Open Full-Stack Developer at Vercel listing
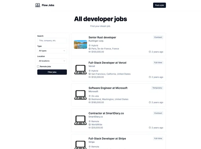This screenshot has width=201, height=149. click(x=108, y=63)
